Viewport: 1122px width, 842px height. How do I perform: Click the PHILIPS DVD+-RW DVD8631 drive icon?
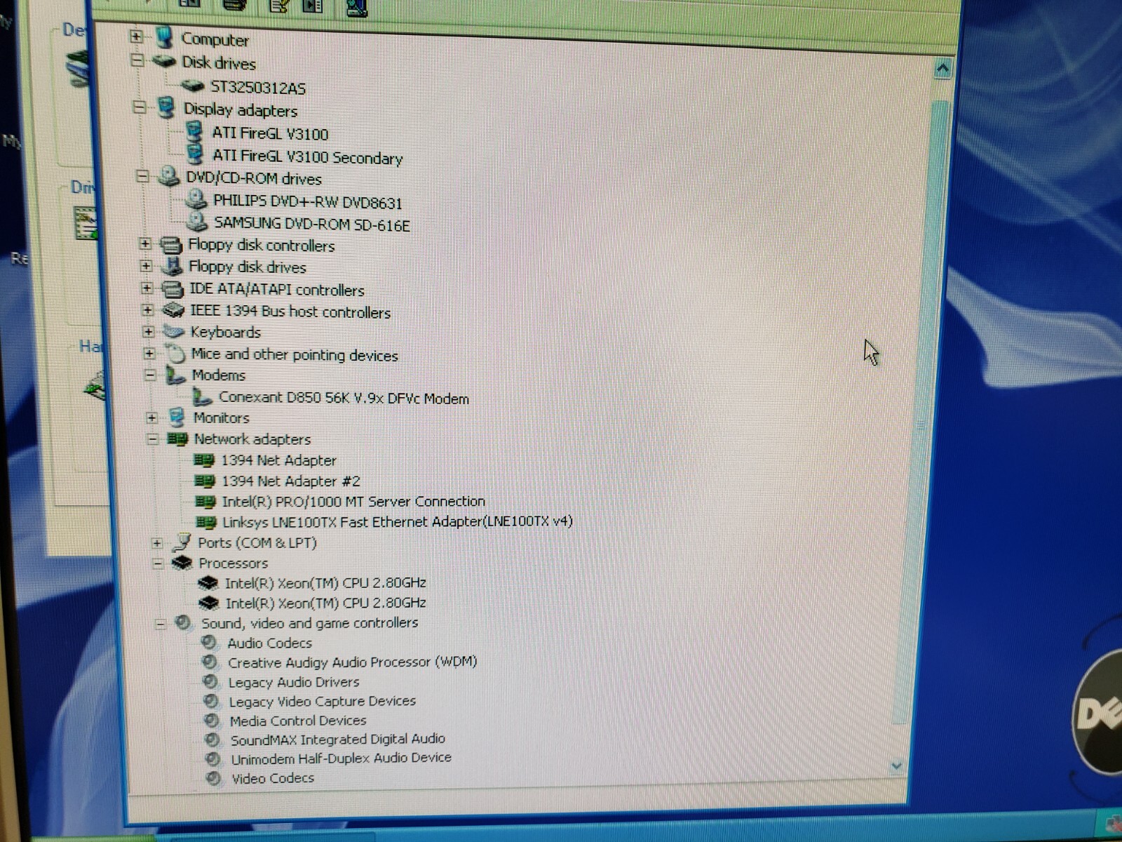tap(196, 200)
